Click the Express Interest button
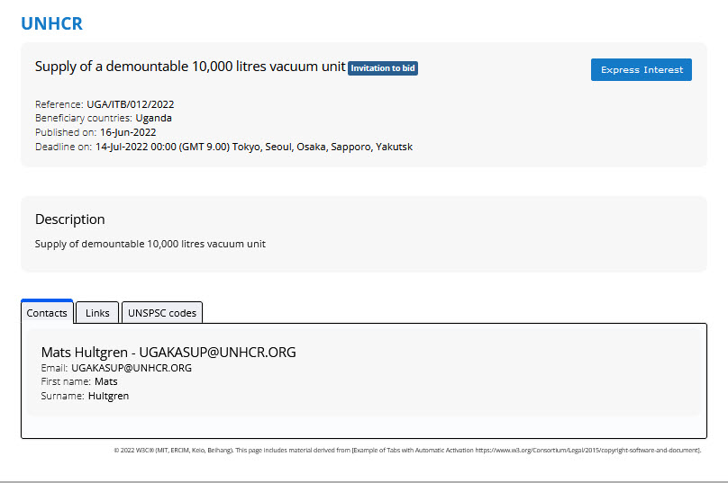728x483 pixels. click(x=641, y=70)
